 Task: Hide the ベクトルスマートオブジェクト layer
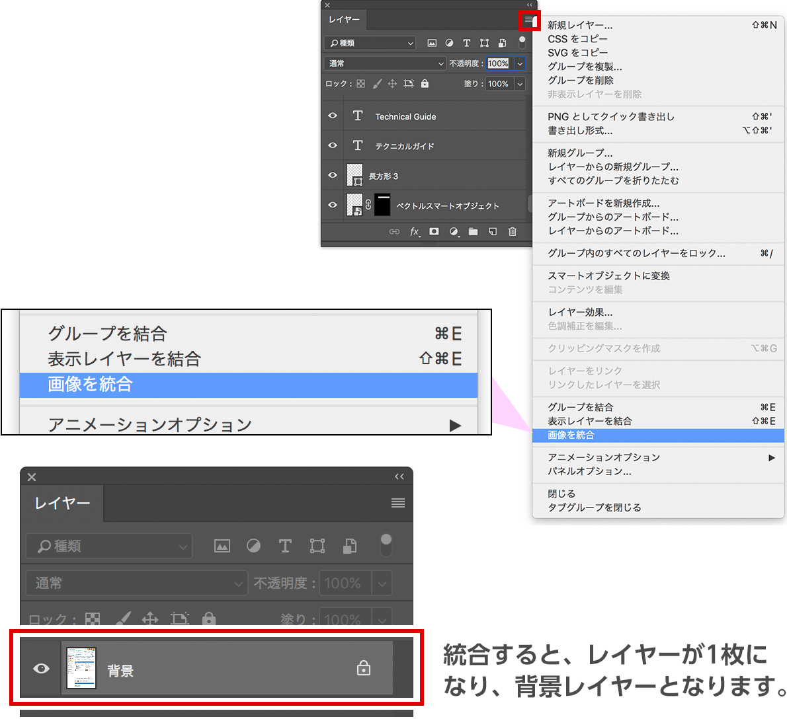point(332,205)
